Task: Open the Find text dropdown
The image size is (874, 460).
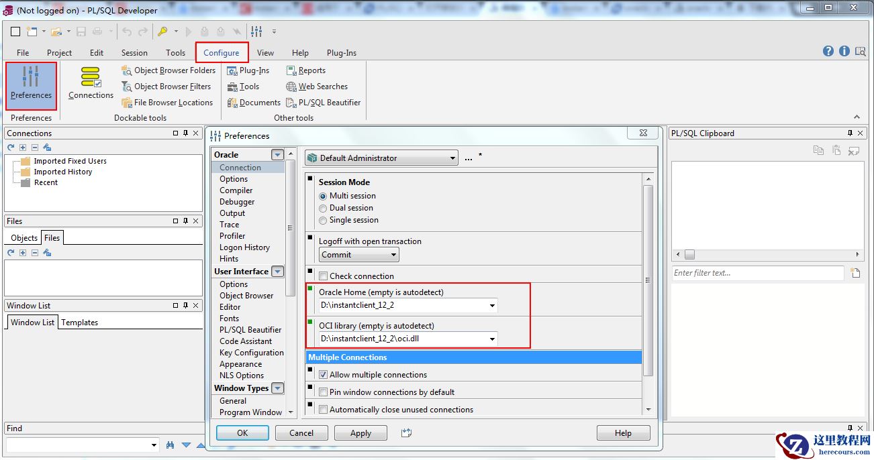Action: click(x=154, y=445)
